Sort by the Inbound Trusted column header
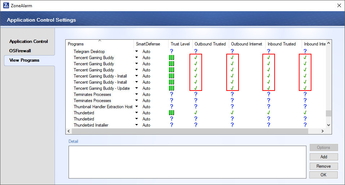The height and width of the screenshot is (185, 345). [x=283, y=44]
